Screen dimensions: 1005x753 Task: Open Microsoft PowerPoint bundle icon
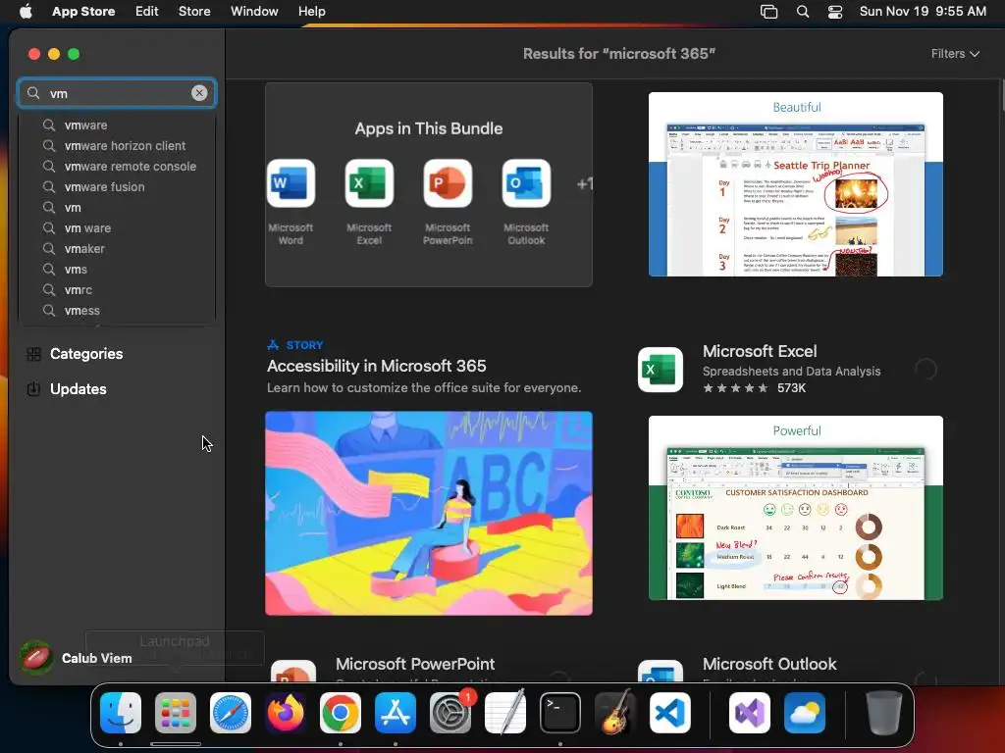click(448, 183)
